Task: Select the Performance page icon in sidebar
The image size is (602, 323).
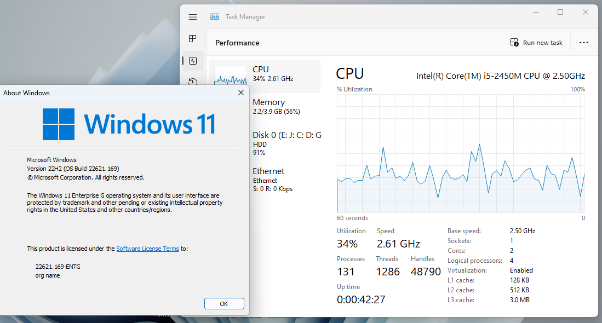Action: tap(193, 61)
